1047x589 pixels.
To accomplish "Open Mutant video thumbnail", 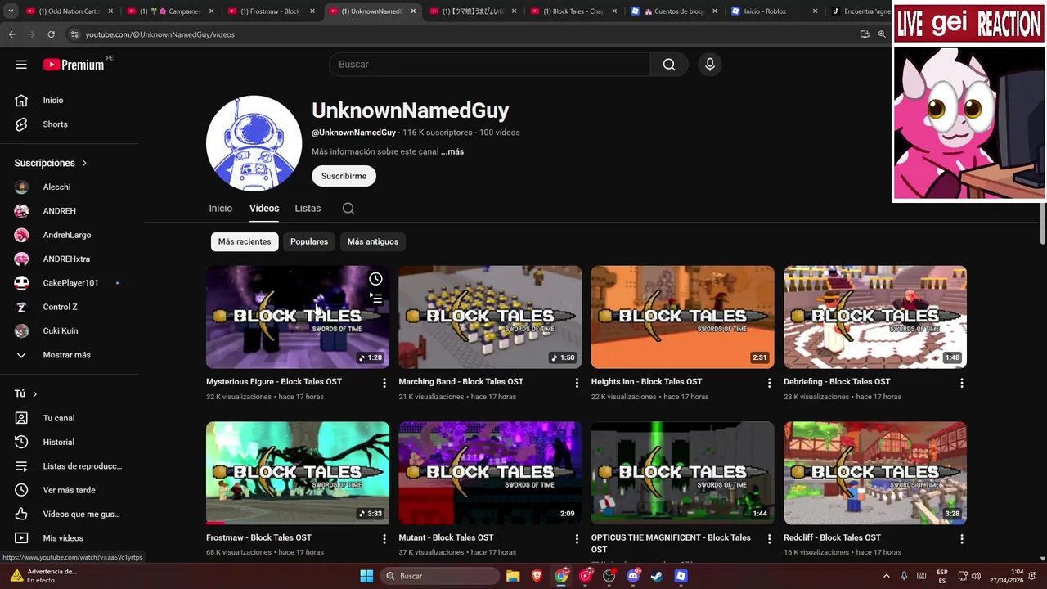I will pyautogui.click(x=490, y=473).
